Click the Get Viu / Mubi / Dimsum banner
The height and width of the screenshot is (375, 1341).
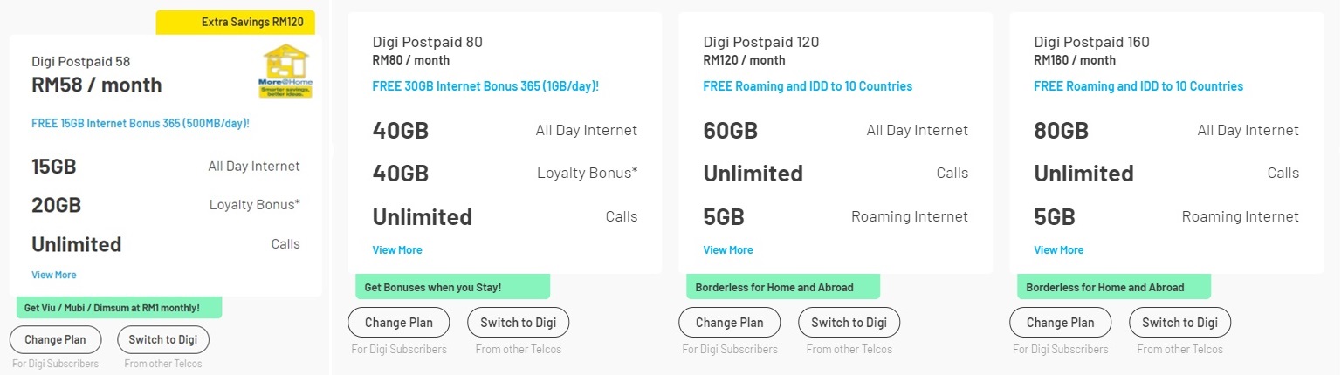click(120, 308)
